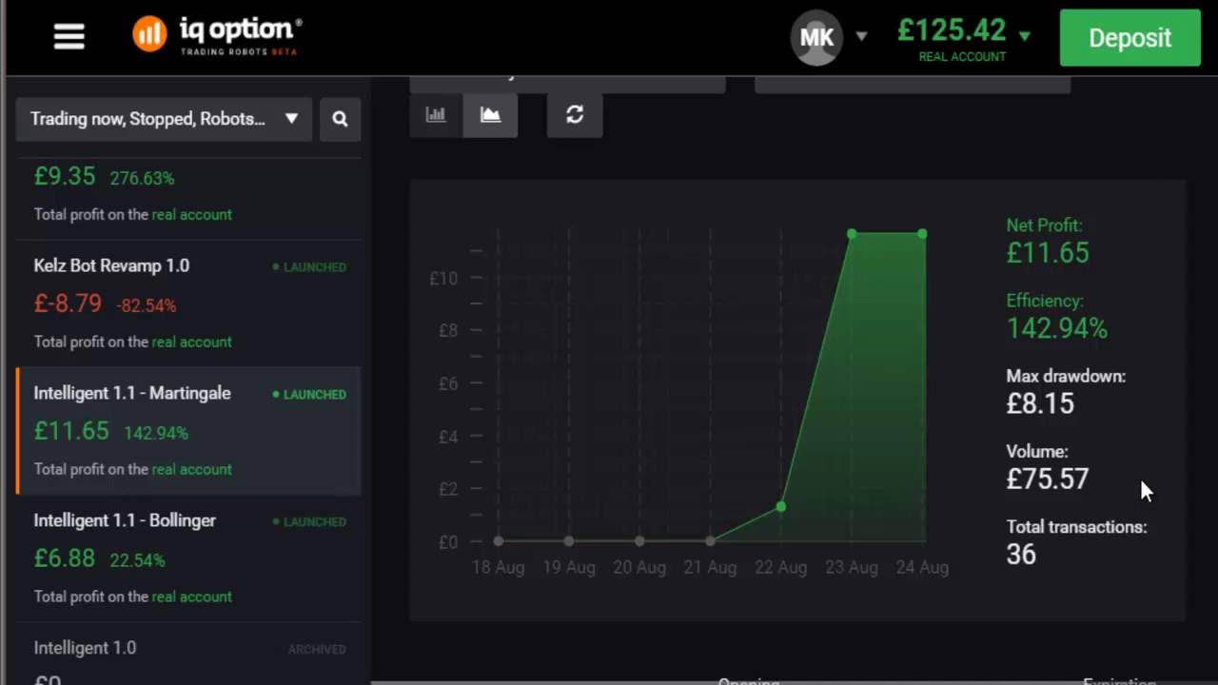Viewport: 1218px width, 685px height.
Task: Click the Max drawdown value £8.15
Action: click(x=1040, y=403)
